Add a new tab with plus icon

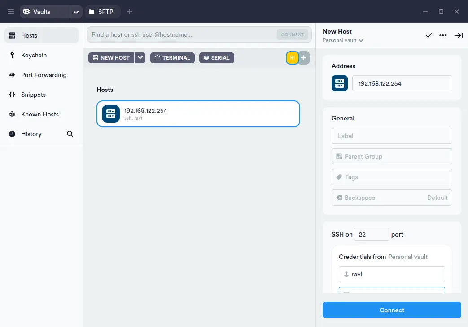pyautogui.click(x=130, y=12)
